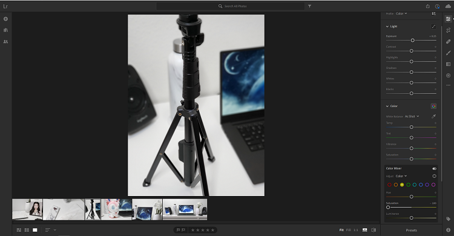Open the Profile Color dropdown

401,13
